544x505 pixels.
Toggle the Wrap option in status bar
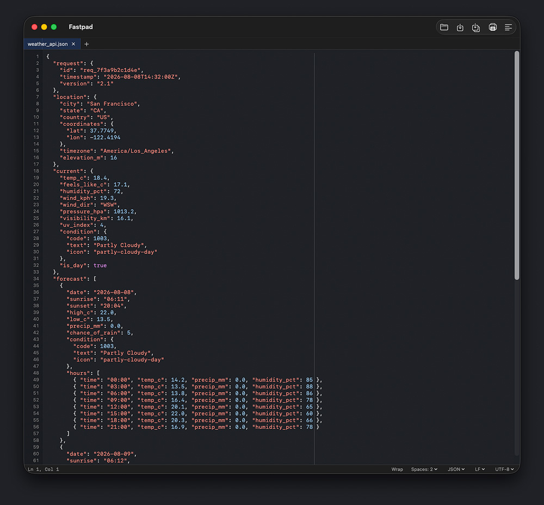tap(397, 469)
